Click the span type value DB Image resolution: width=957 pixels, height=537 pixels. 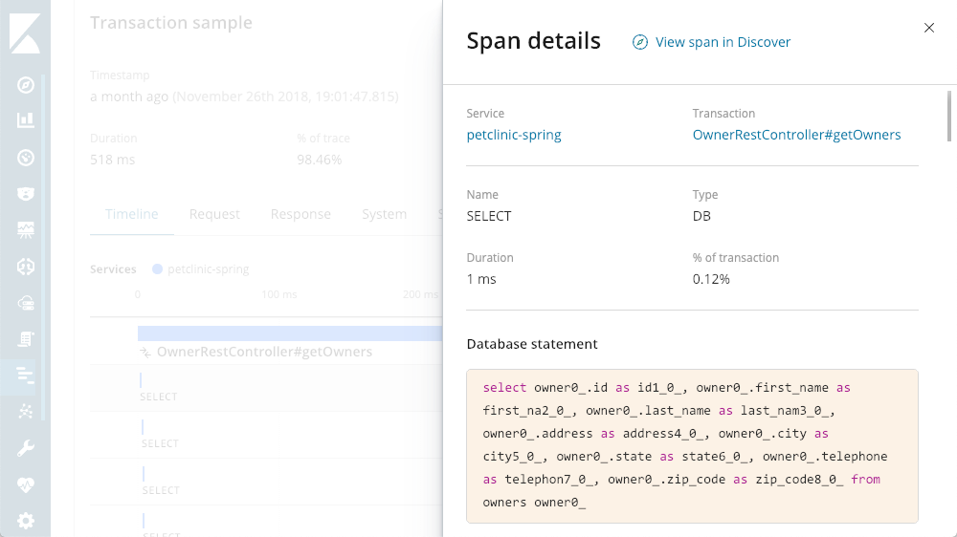click(x=701, y=216)
